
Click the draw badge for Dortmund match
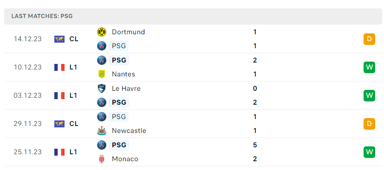pyautogui.click(x=369, y=39)
